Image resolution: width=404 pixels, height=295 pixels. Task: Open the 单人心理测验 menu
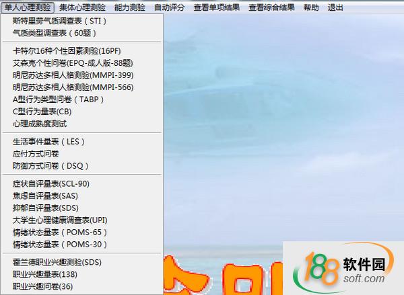point(28,7)
